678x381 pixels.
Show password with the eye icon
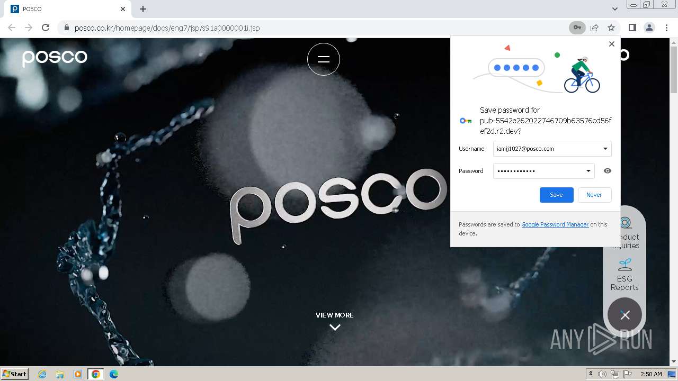pos(608,171)
